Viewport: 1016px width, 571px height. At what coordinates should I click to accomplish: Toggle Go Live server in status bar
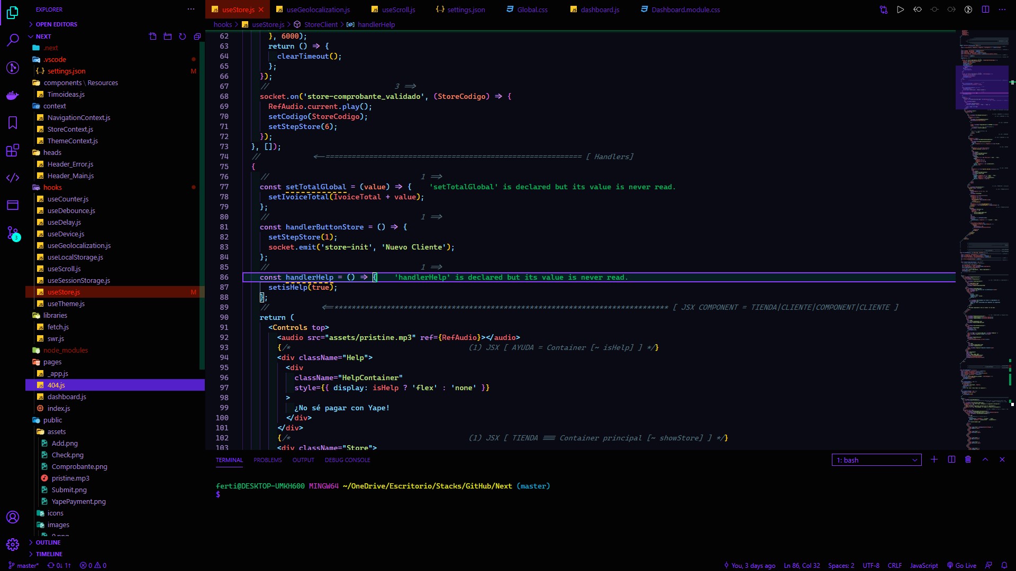pyautogui.click(x=961, y=565)
